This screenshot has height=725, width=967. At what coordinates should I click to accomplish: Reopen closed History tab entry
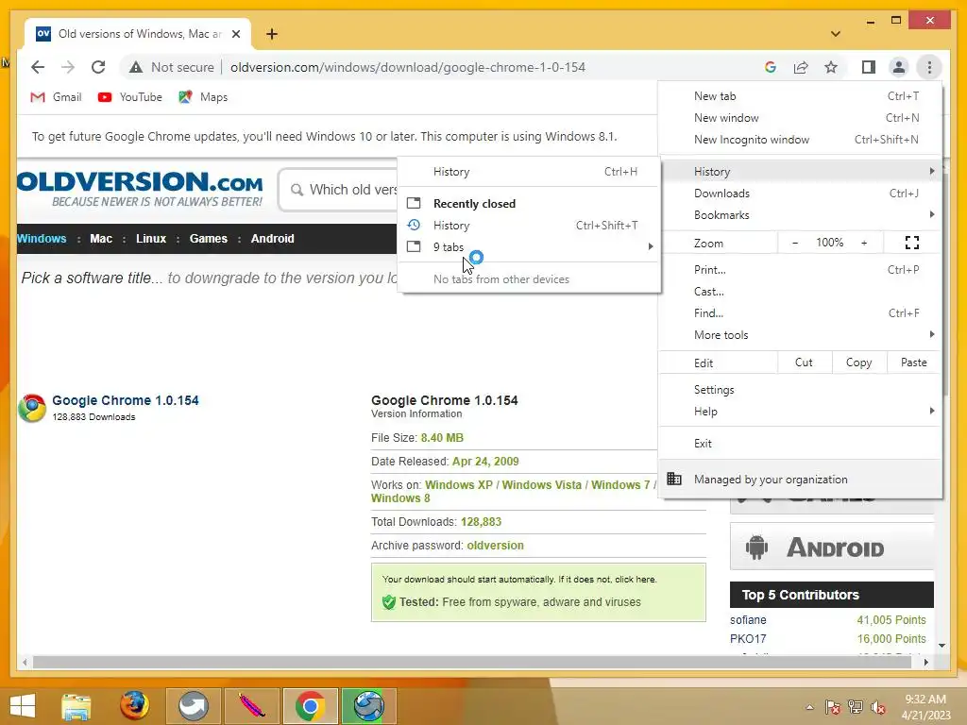[529, 225]
